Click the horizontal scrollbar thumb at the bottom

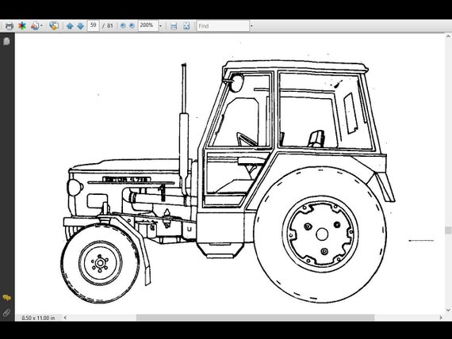click(255, 318)
